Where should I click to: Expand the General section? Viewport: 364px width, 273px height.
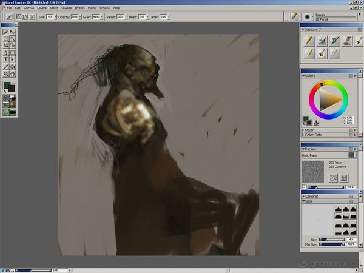click(303, 197)
